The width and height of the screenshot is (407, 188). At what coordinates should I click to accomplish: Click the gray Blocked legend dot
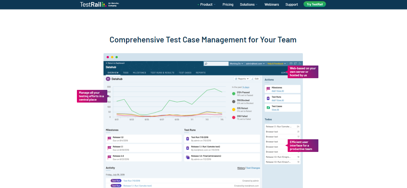click(234, 102)
